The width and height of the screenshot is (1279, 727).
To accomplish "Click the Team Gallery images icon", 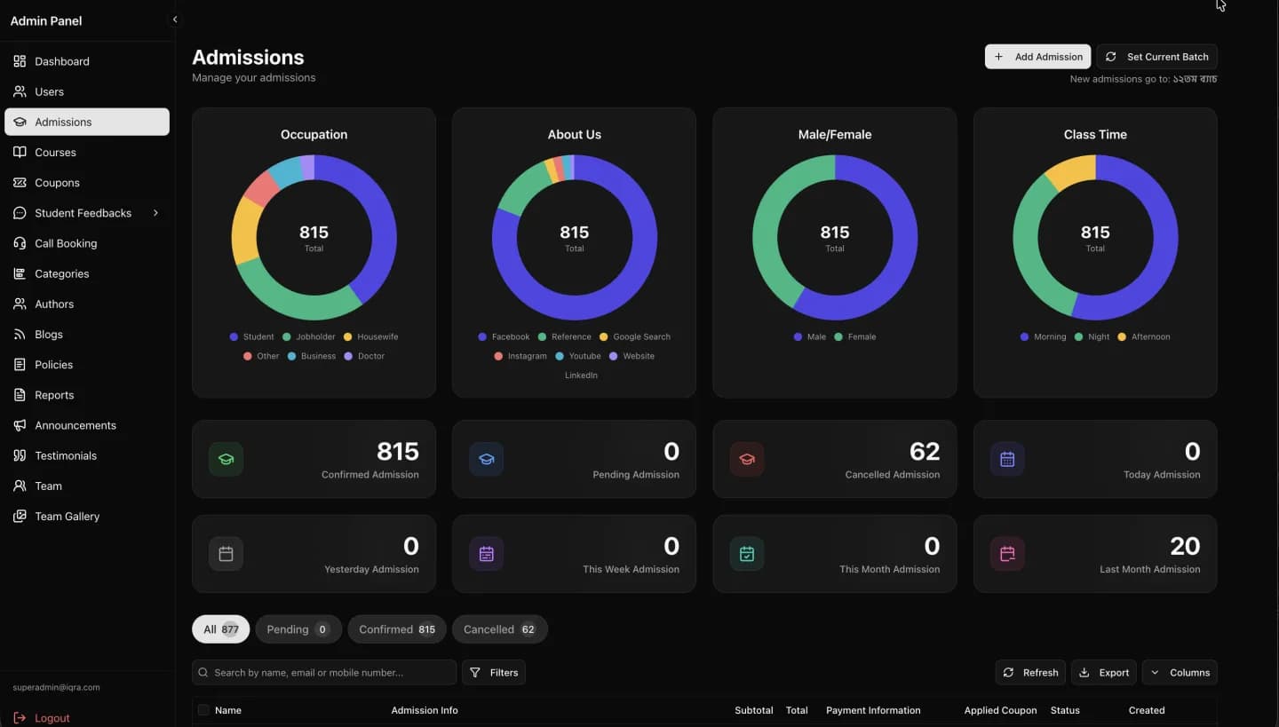I will (20, 516).
